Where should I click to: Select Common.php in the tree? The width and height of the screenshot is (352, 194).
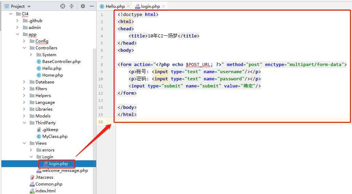(49, 184)
